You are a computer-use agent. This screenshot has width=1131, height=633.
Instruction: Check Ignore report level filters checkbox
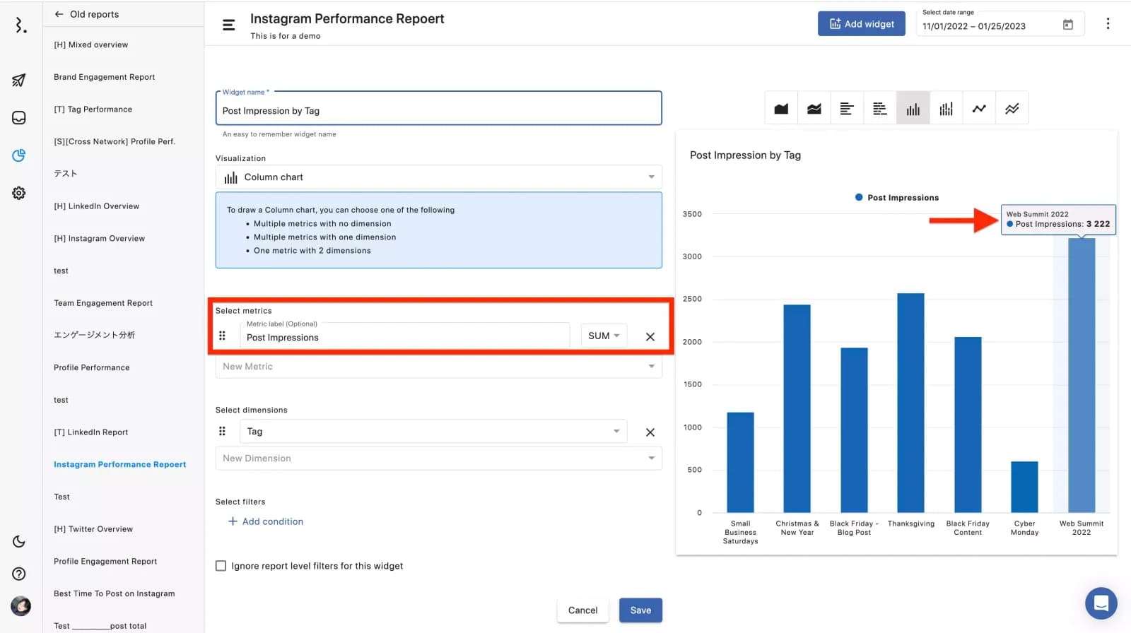[221, 566]
